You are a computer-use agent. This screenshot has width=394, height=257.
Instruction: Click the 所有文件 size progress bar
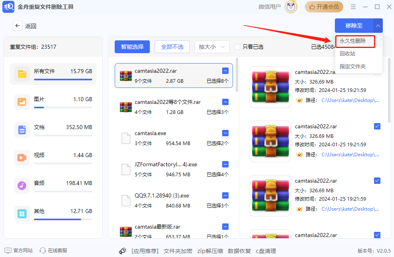(63, 80)
